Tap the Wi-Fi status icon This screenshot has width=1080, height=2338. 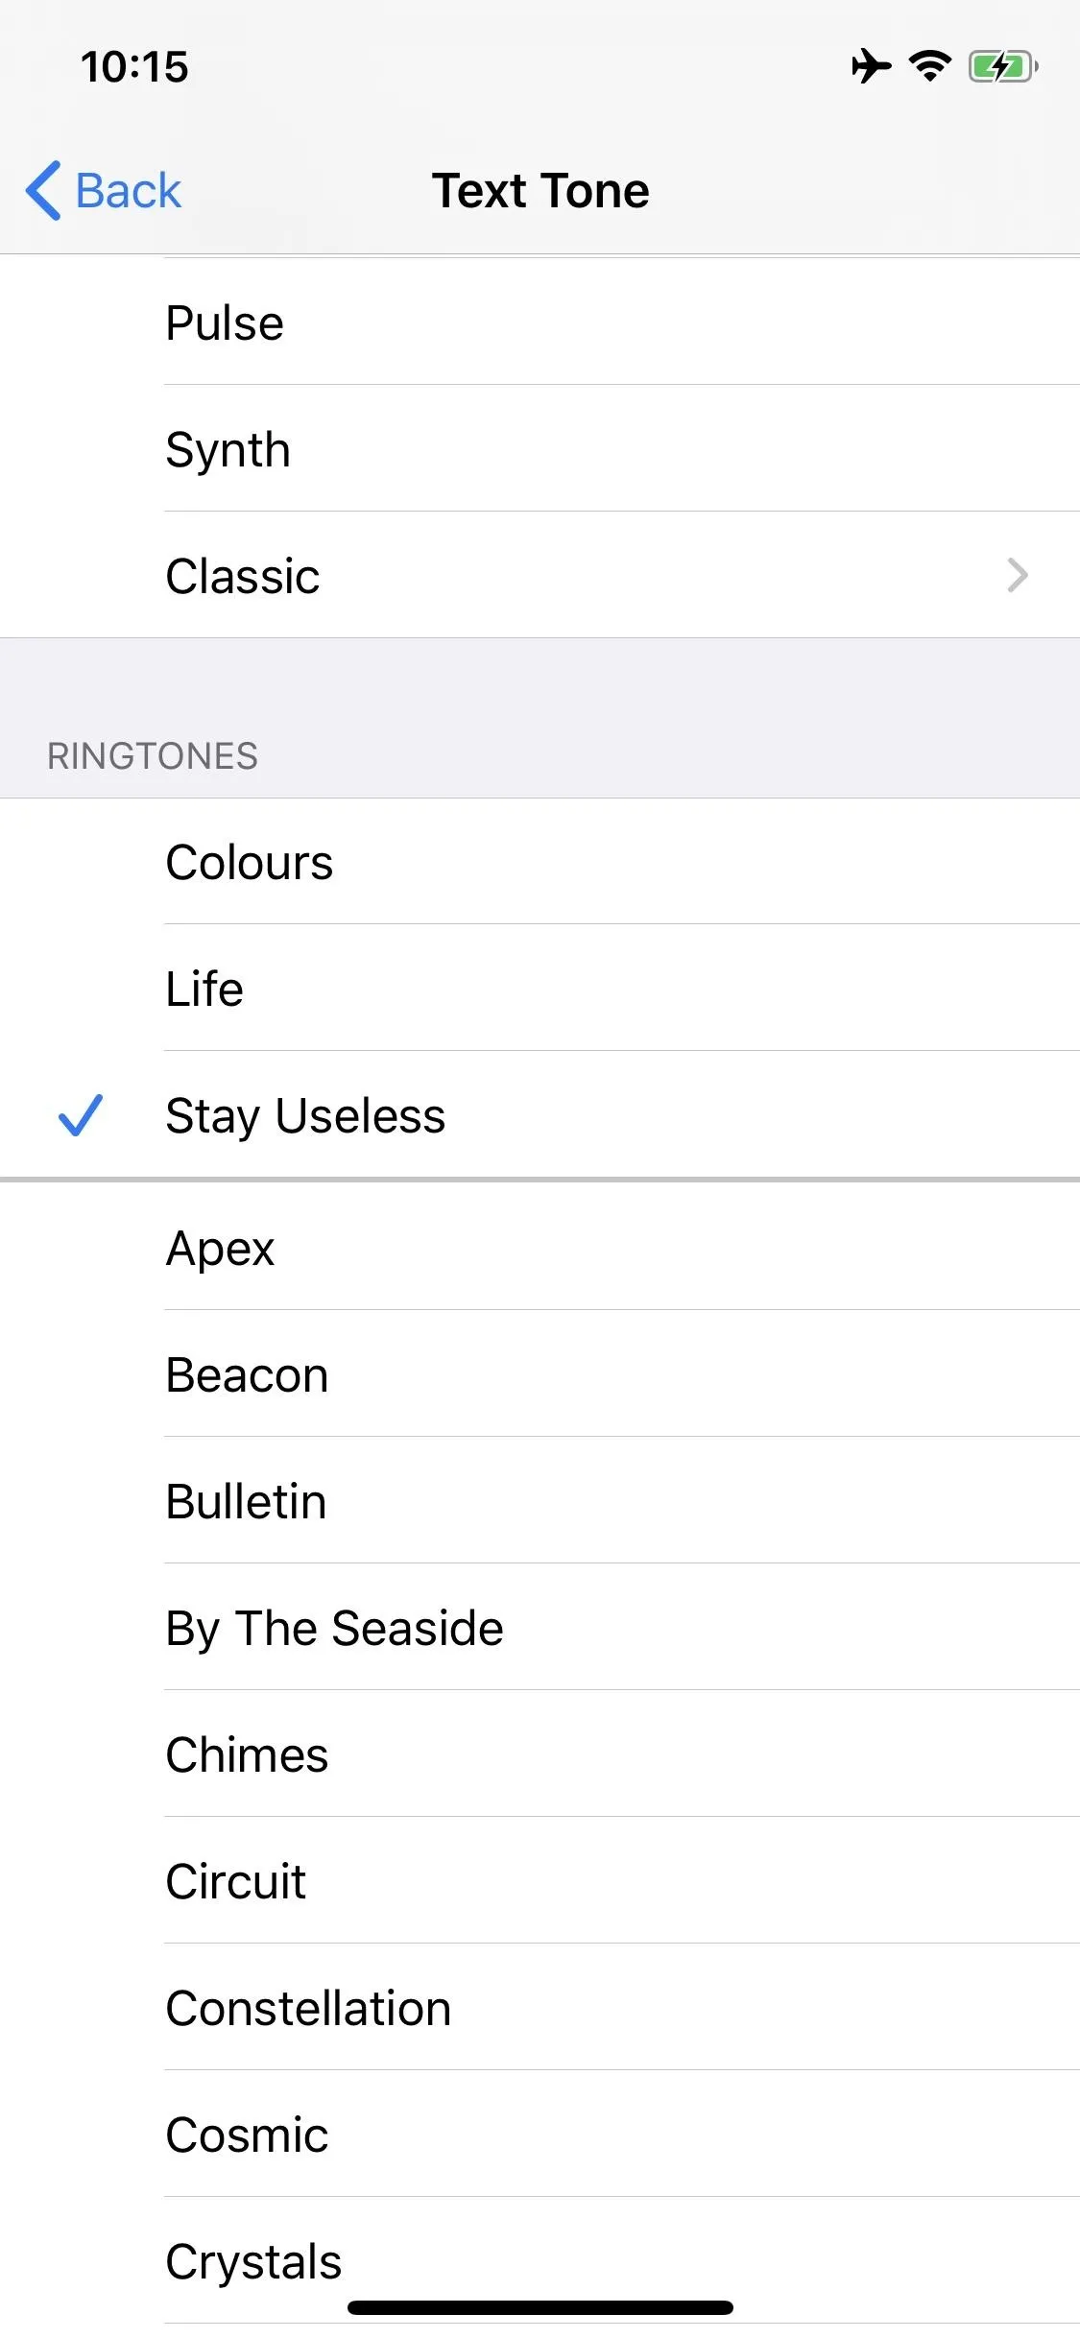929,66
